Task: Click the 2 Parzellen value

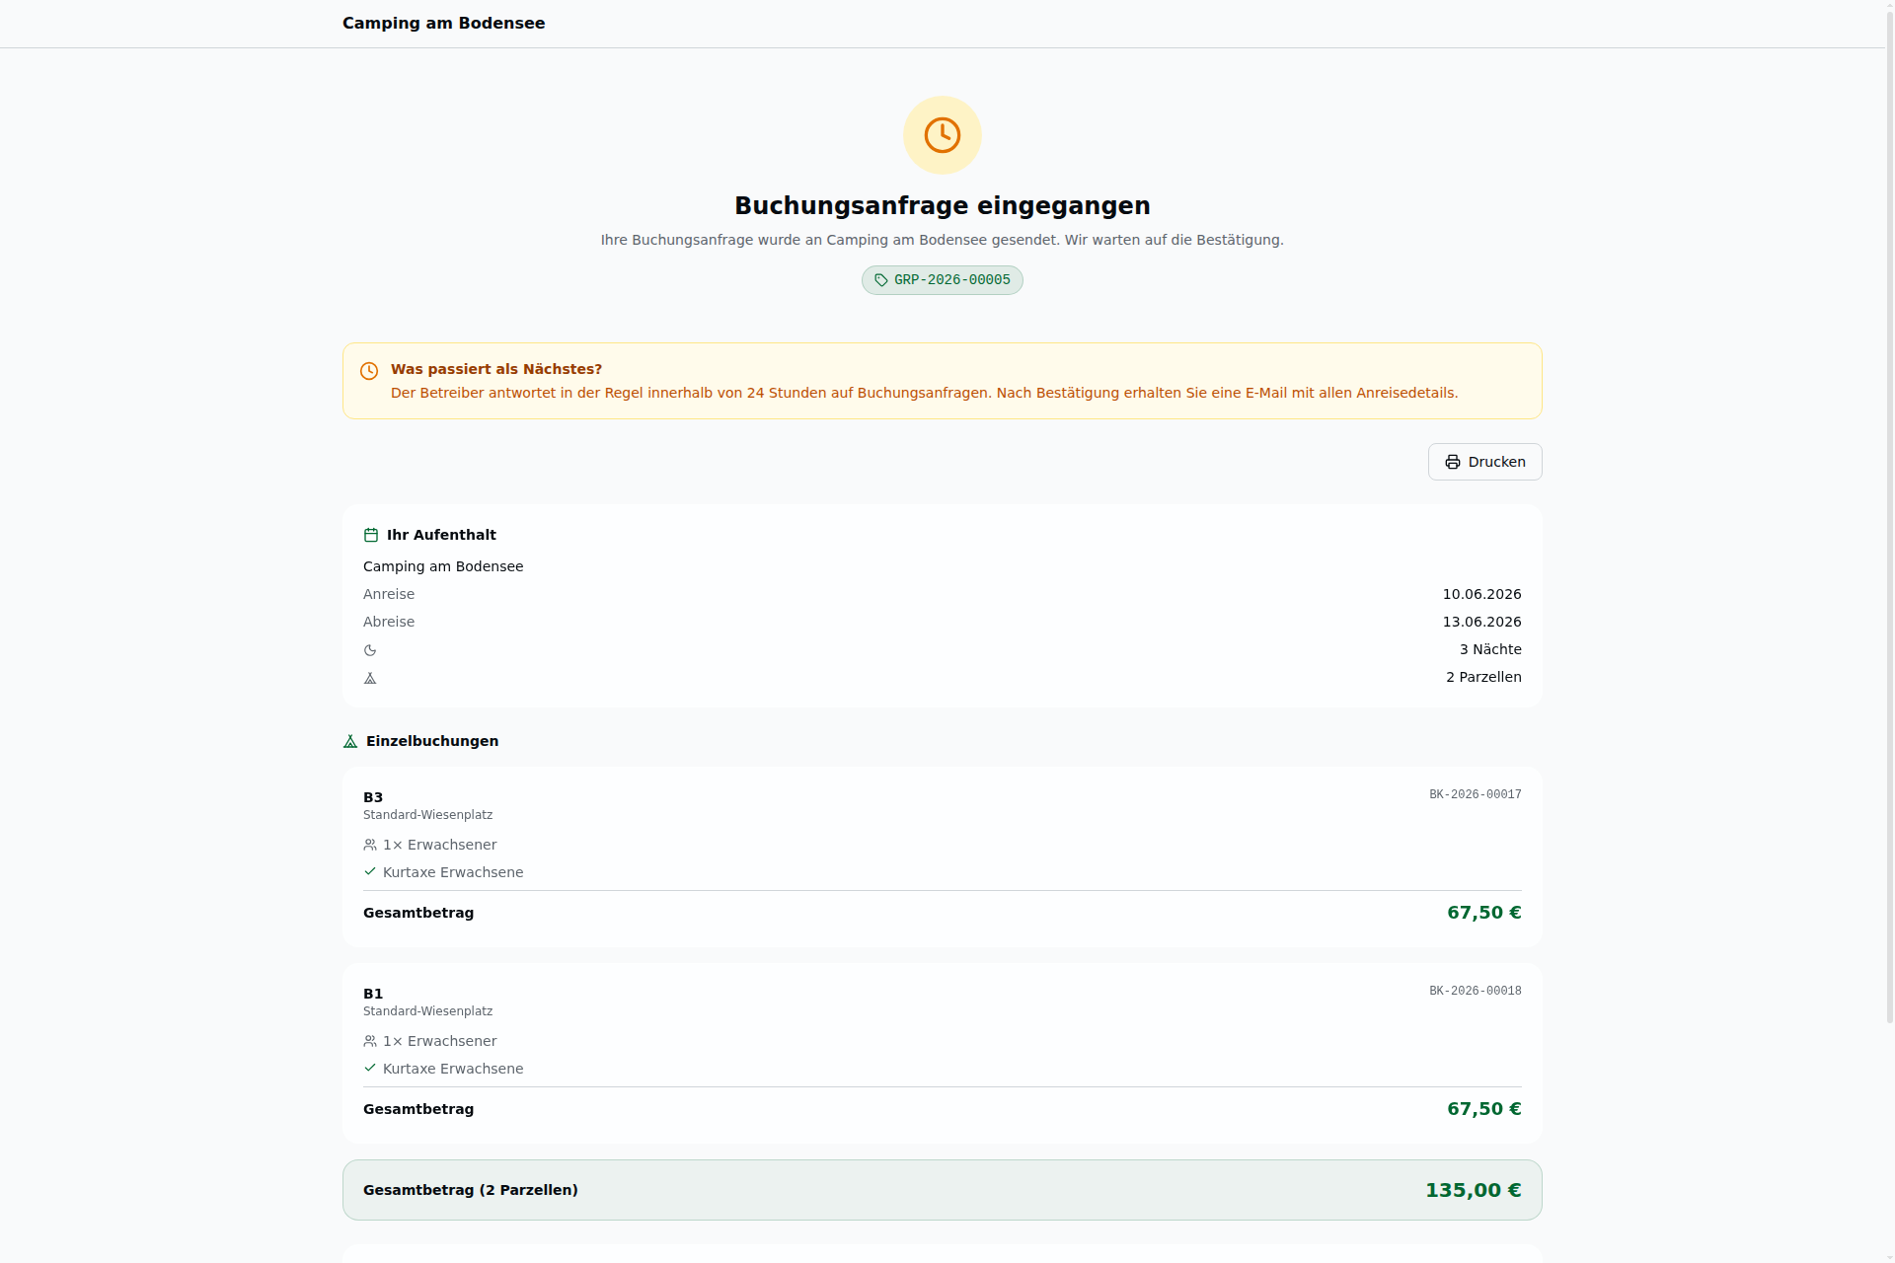Action: [x=1483, y=677]
